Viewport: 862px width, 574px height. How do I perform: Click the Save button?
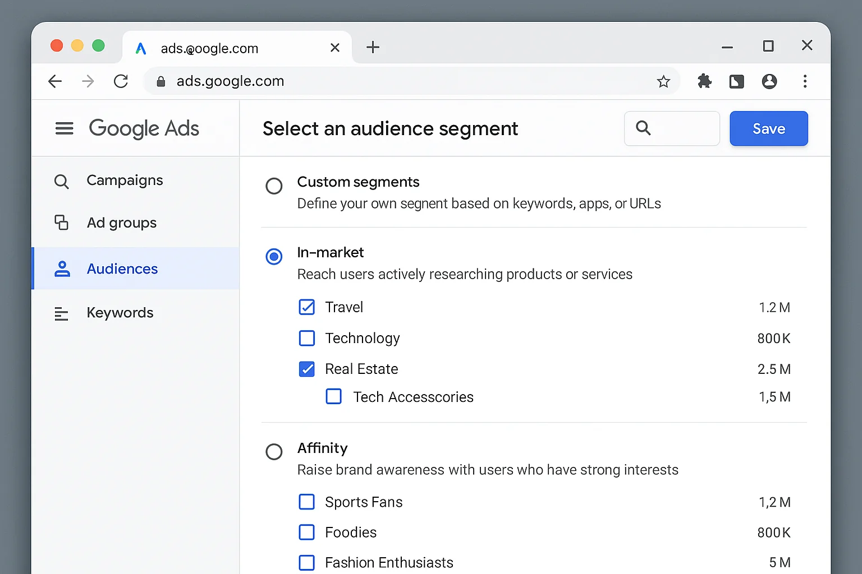(768, 128)
